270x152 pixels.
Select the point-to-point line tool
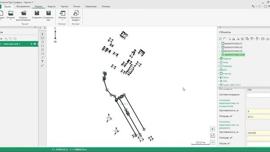coord(43,57)
